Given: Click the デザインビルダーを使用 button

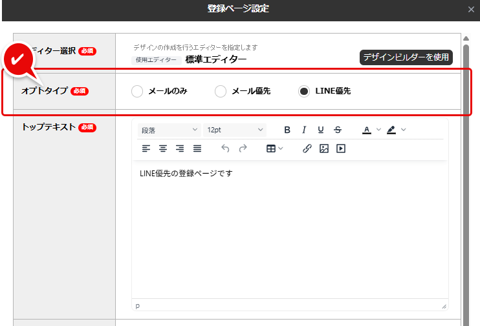Looking at the screenshot, I should pos(406,57).
